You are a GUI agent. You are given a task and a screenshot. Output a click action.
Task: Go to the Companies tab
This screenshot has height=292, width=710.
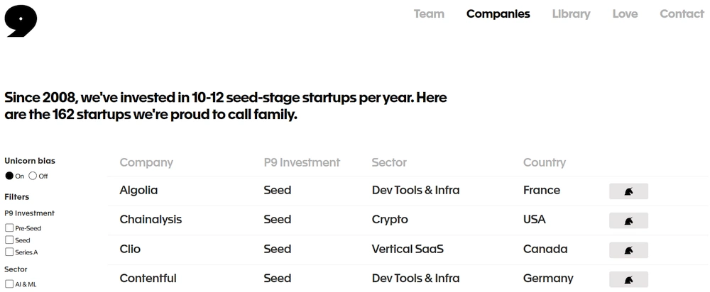pos(498,14)
